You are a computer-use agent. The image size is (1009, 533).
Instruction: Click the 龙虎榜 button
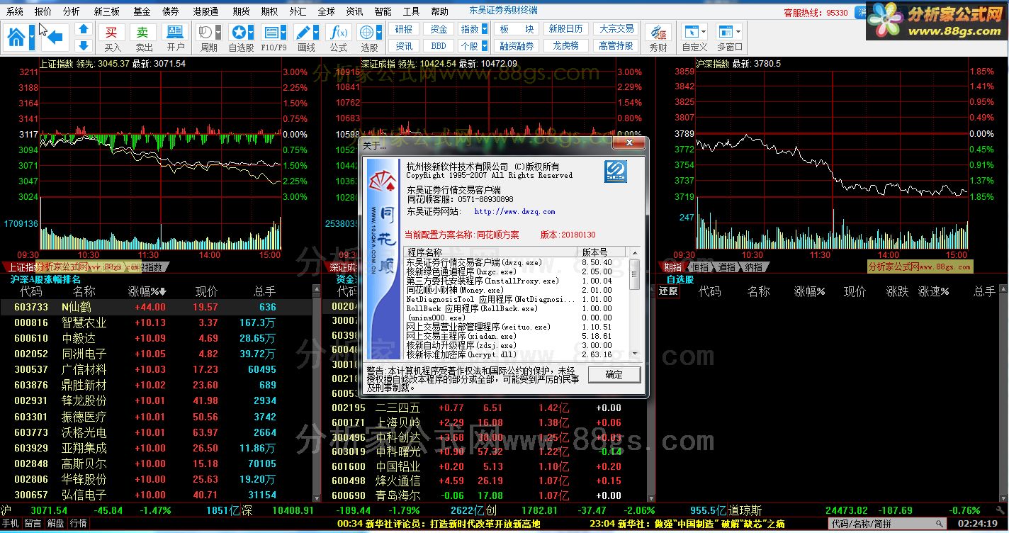[565, 45]
